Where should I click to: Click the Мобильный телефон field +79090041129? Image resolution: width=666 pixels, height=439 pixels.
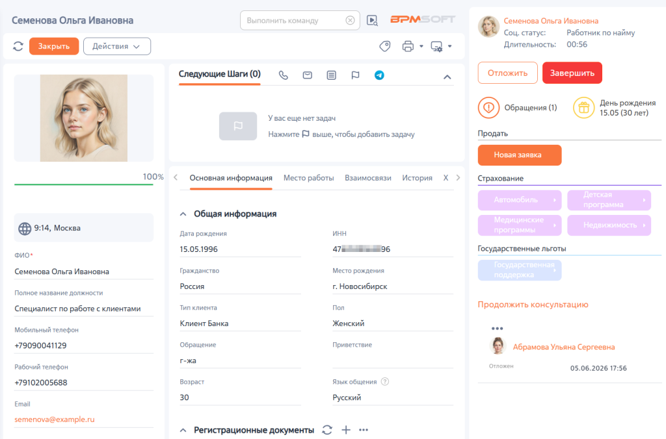84,345
